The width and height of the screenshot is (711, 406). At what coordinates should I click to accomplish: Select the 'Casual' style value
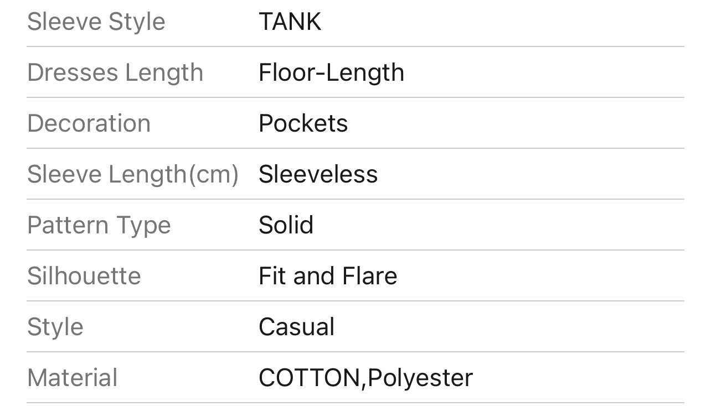(x=296, y=327)
